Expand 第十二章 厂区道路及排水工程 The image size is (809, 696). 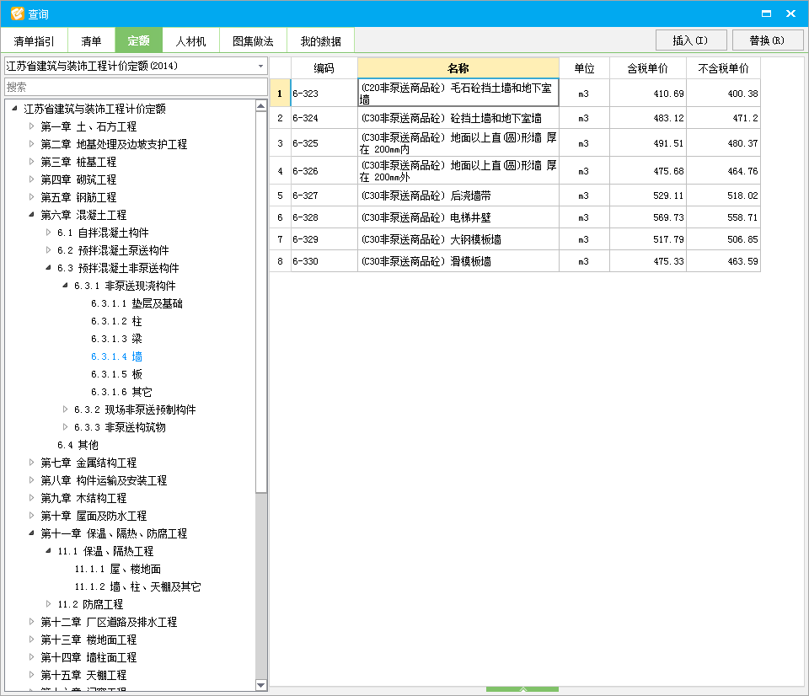pos(31,622)
